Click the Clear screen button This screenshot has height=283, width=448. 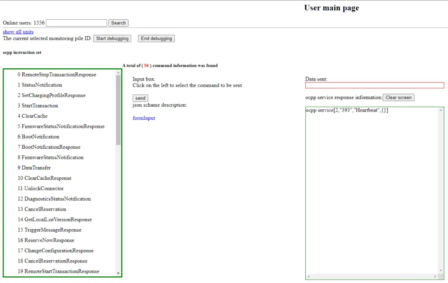(399, 98)
